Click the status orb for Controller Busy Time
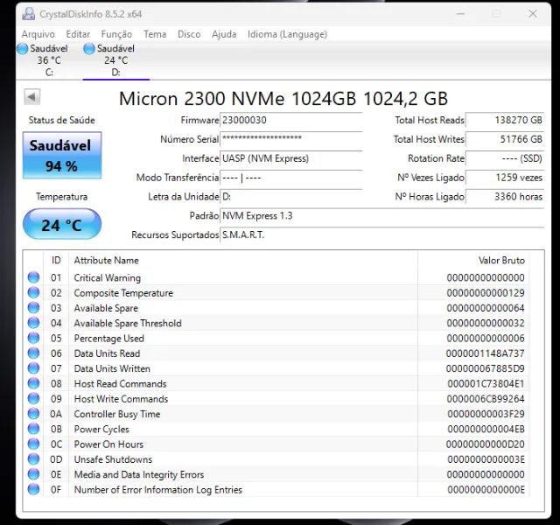This screenshot has width=560, height=525. 33,414
